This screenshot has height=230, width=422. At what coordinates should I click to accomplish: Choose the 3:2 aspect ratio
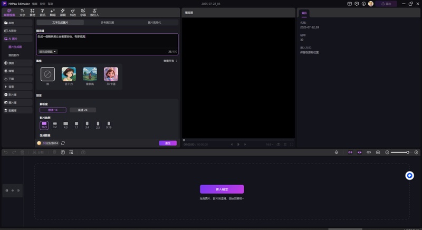(55, 126)
